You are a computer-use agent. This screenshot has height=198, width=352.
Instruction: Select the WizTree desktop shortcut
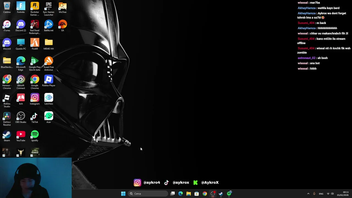pyautogui.click(x=62, y=7)
